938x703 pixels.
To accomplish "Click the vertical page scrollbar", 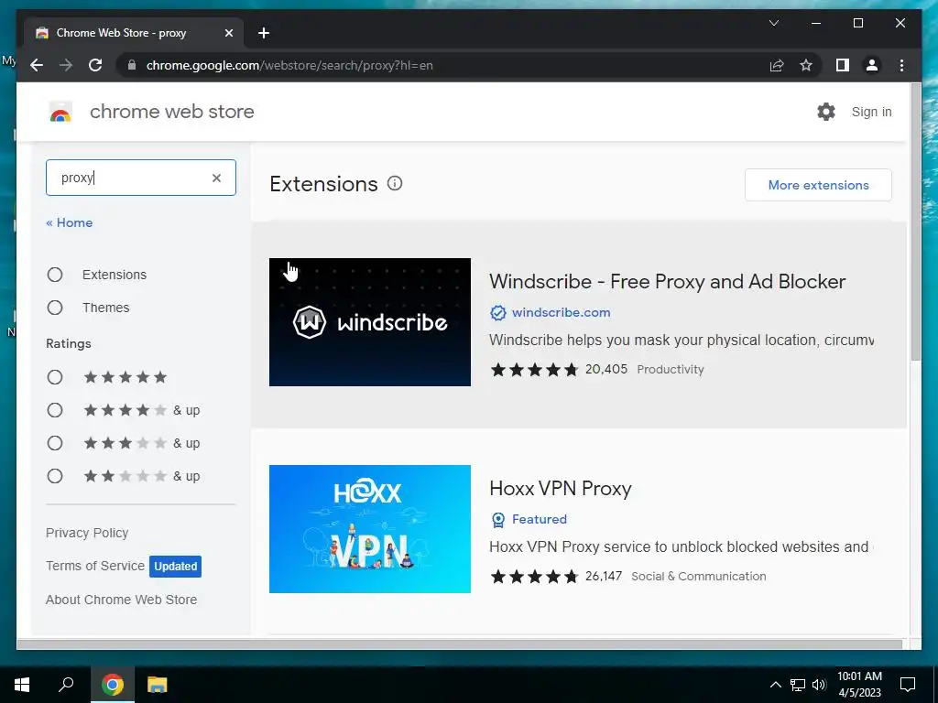I will pos(915,222).
